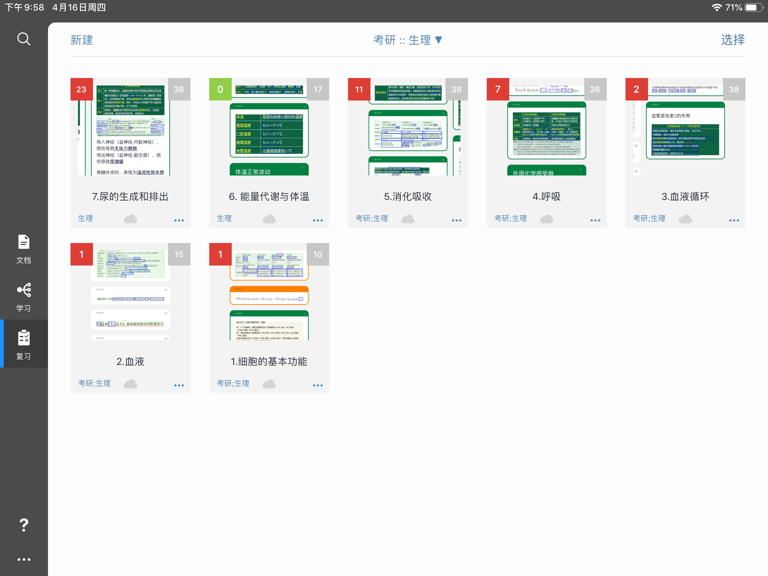Click the 新建 new button
Screen dimensions: 768x576
coord(82,40)
